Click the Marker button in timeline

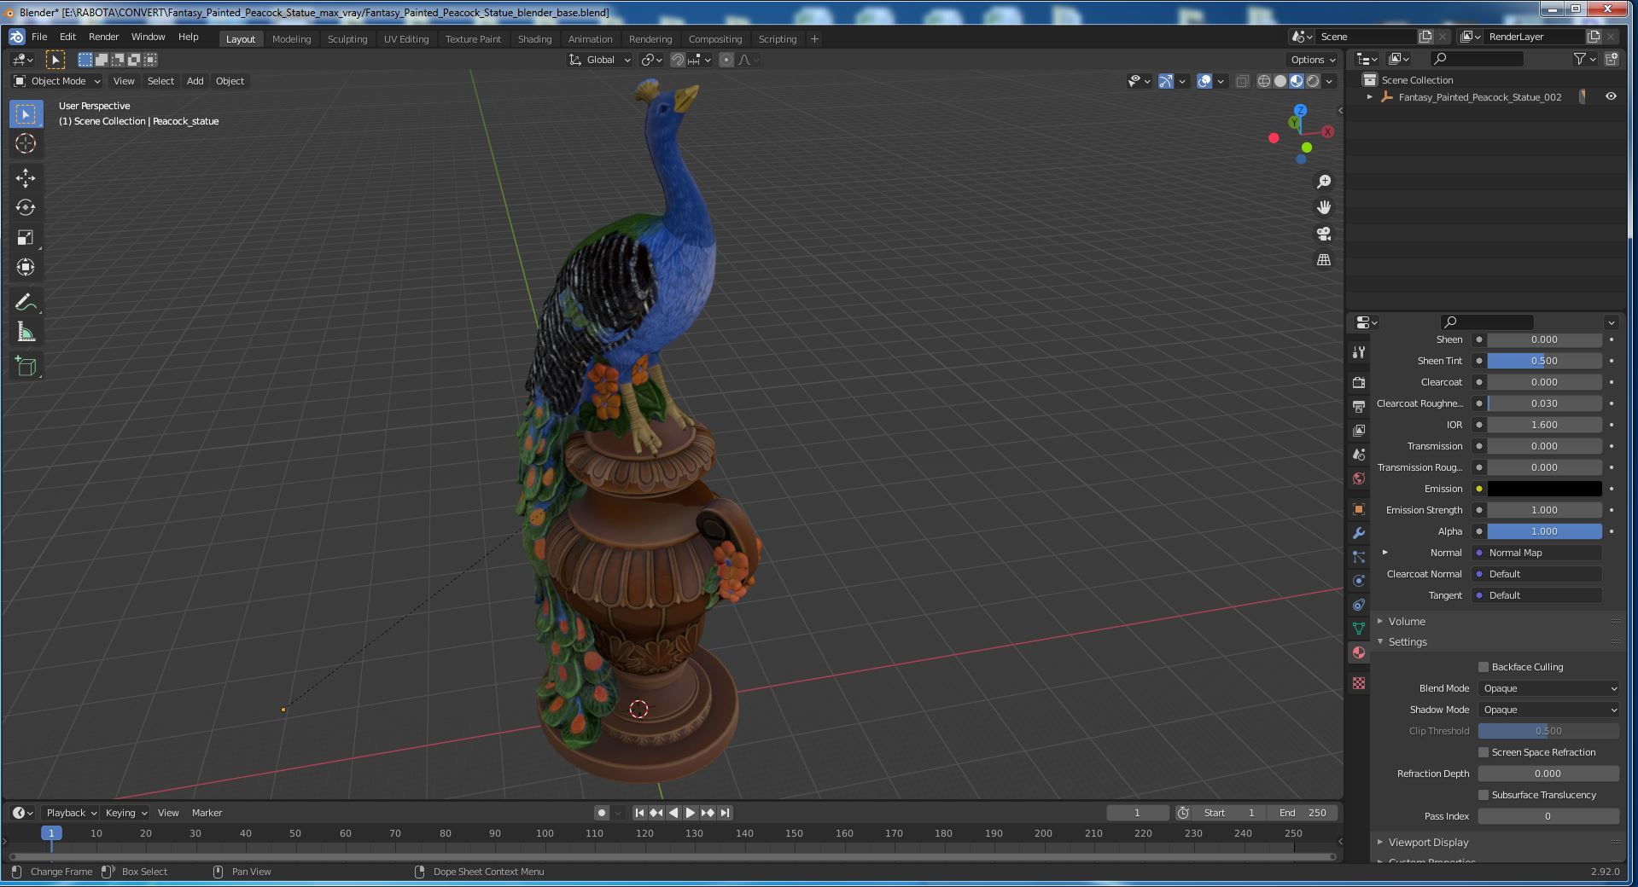[207, 813]
